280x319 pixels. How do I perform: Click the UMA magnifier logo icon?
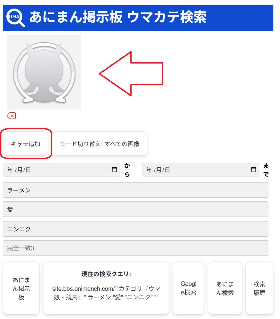coord(15,18)
